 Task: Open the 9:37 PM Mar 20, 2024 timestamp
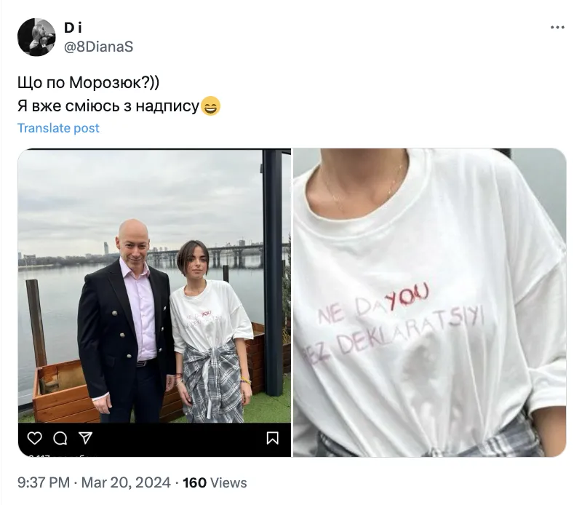point(94,482)
